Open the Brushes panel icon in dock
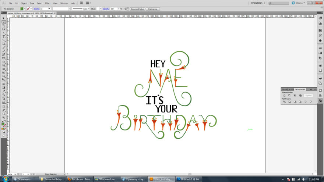Screen dimensions: 324x182 [320, 36]
